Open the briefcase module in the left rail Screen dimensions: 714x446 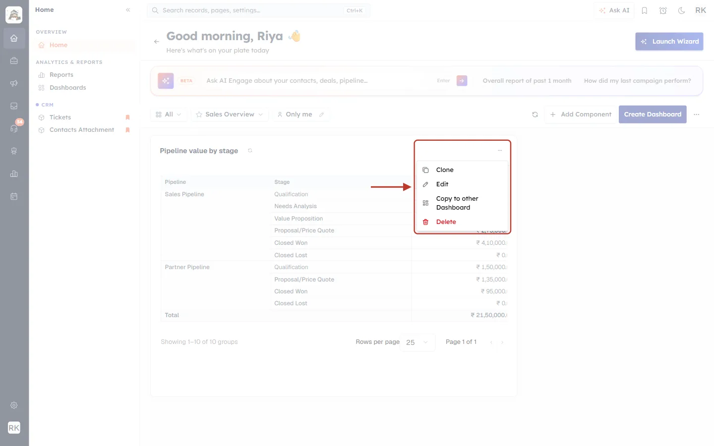[14, 61]
